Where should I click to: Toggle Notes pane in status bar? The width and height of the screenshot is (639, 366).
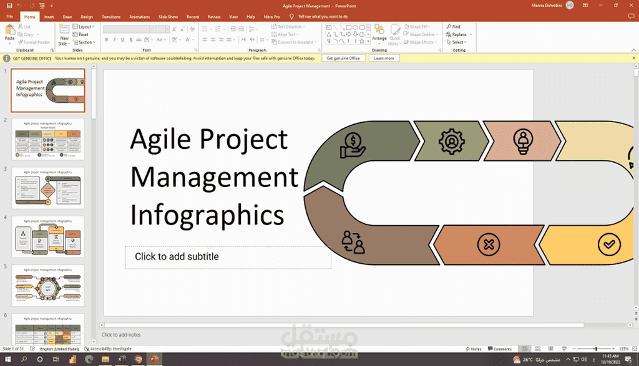474,349
